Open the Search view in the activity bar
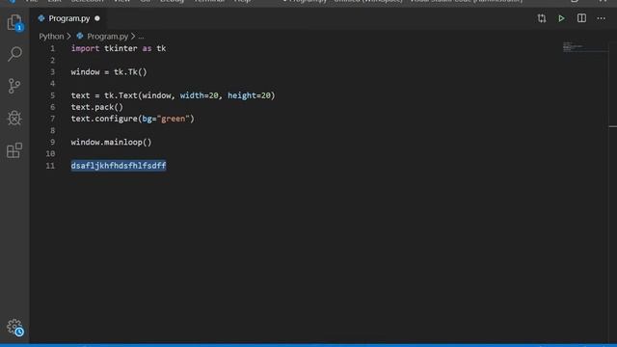The width and height of the screenshot is (617, 347). pos(14,54)
